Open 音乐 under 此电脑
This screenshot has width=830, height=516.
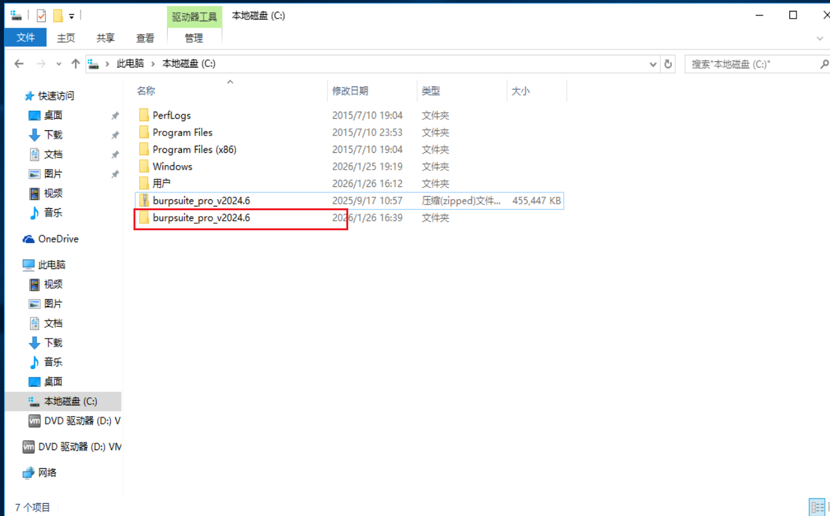[54, 362]
